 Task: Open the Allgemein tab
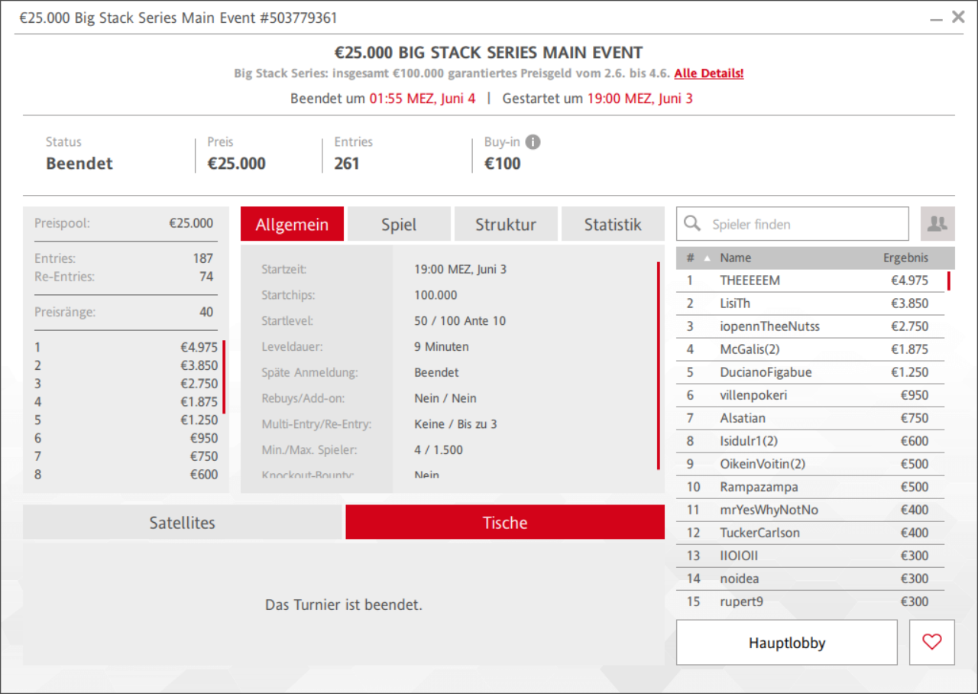292,224
